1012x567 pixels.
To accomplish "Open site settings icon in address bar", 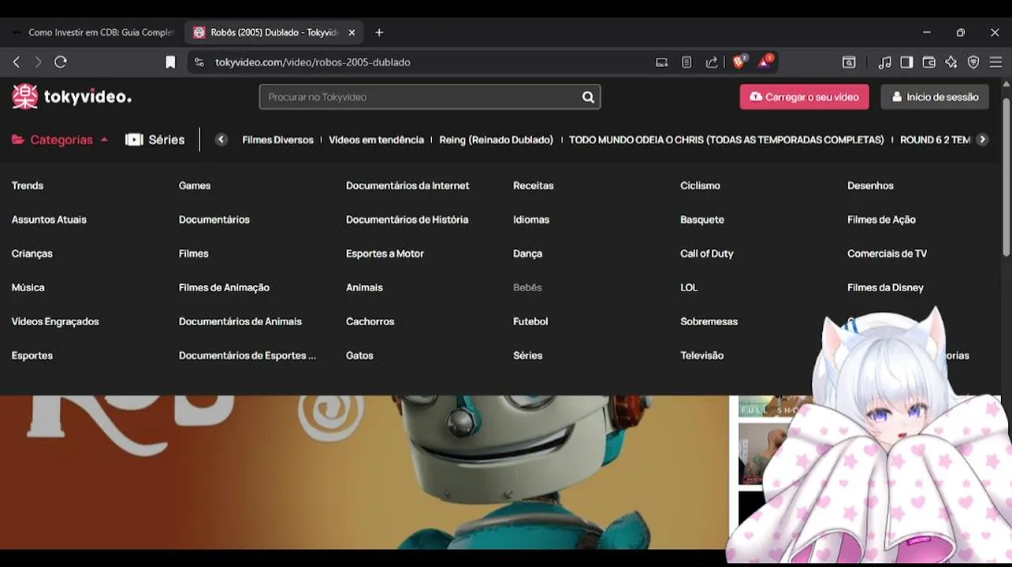I will [x=199, y=62].
